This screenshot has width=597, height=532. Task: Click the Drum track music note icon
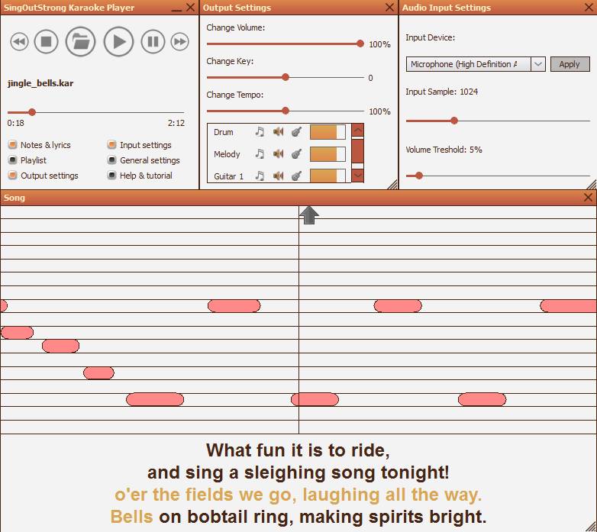(x=260, y=132)
